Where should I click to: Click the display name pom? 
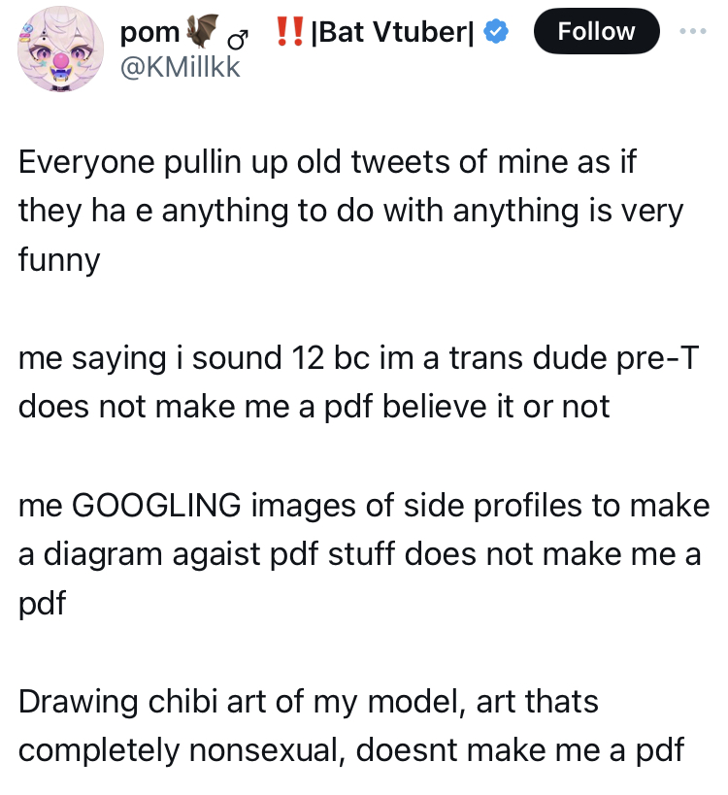150,32
